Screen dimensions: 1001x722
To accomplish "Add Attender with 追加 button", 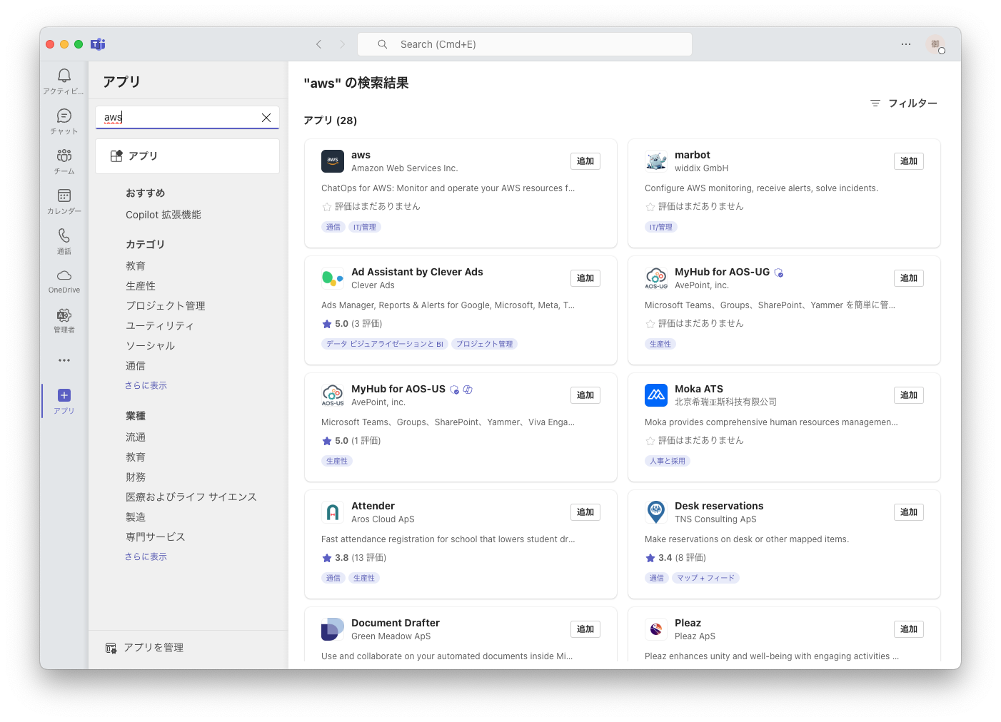I will pos(585,512).
